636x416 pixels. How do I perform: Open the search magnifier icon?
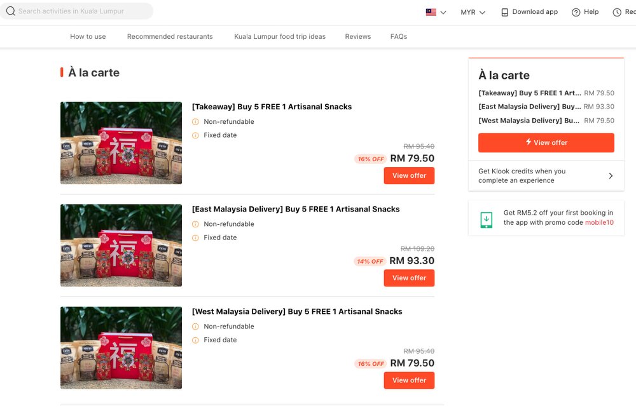point(11,11)
